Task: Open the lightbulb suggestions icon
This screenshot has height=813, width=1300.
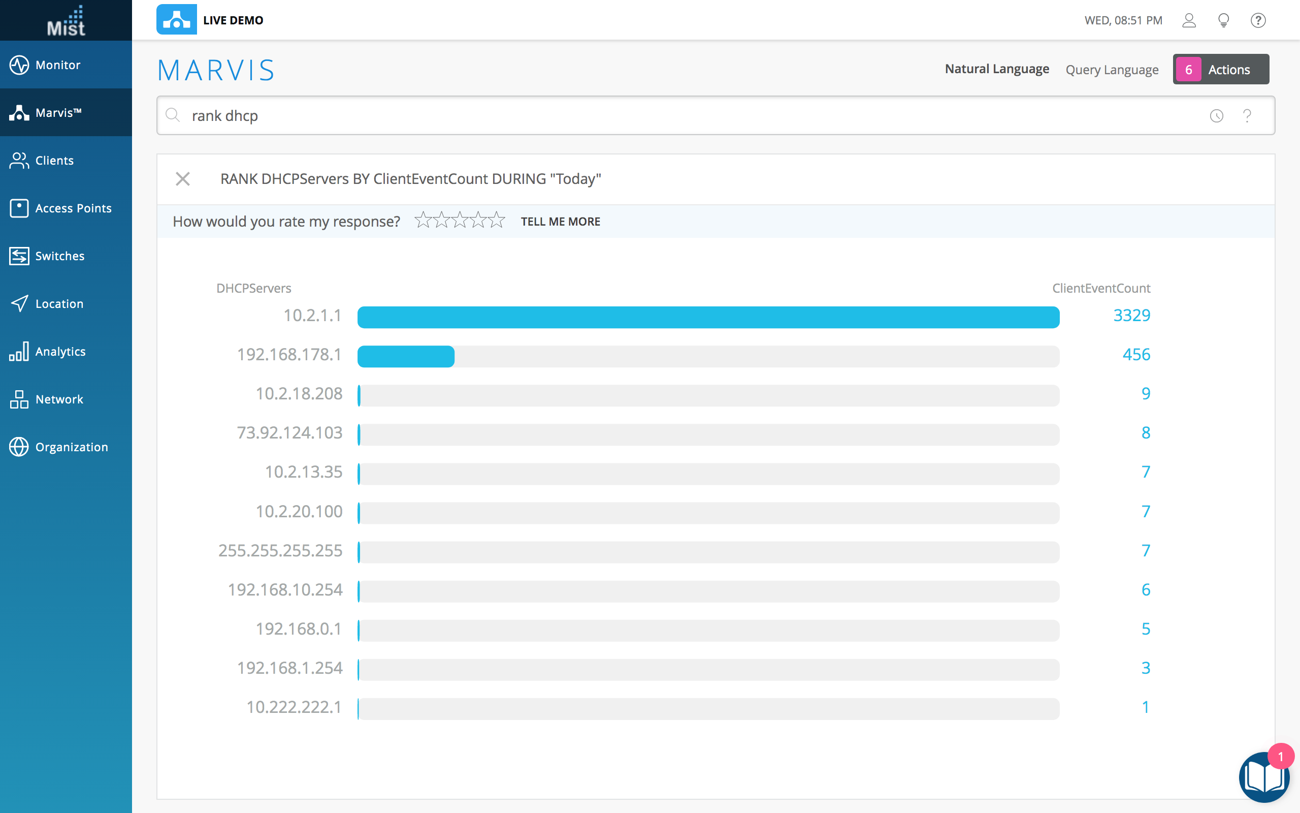Action: click(1224, 20)
